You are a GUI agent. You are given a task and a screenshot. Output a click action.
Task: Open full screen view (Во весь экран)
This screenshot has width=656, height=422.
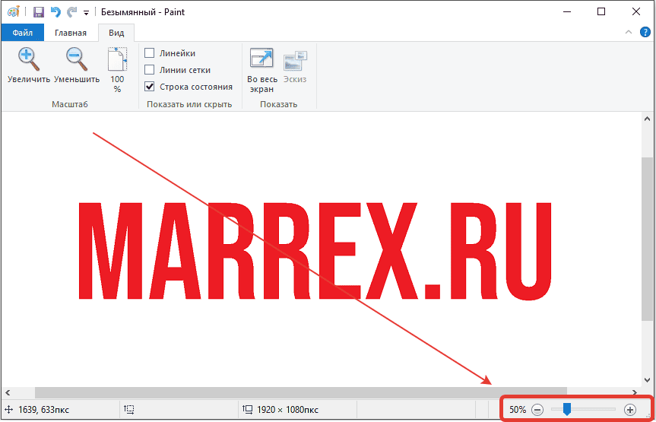pyautogui.click(x=261, y=59)
